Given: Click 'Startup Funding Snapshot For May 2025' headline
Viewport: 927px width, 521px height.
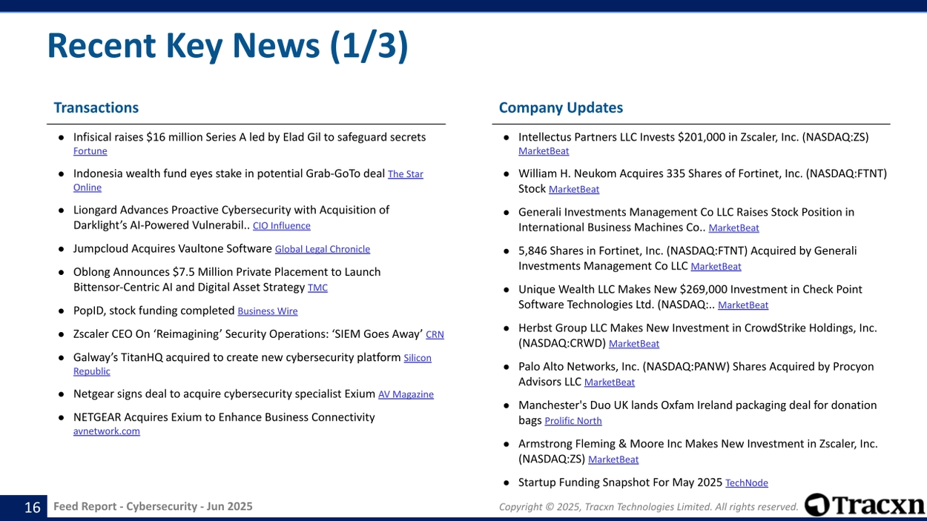Looking at the screenshot, I should 620,482.
